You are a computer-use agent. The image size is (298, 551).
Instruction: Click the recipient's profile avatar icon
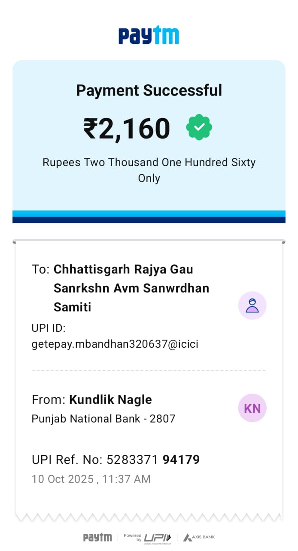coord(252,306)
